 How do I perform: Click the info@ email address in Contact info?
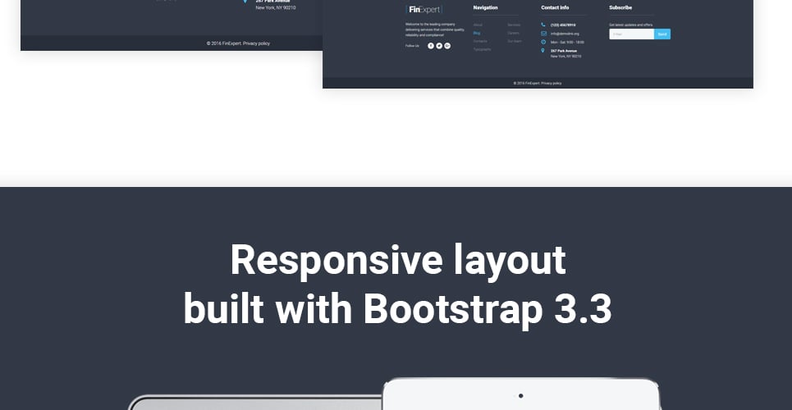click(565, 34)
